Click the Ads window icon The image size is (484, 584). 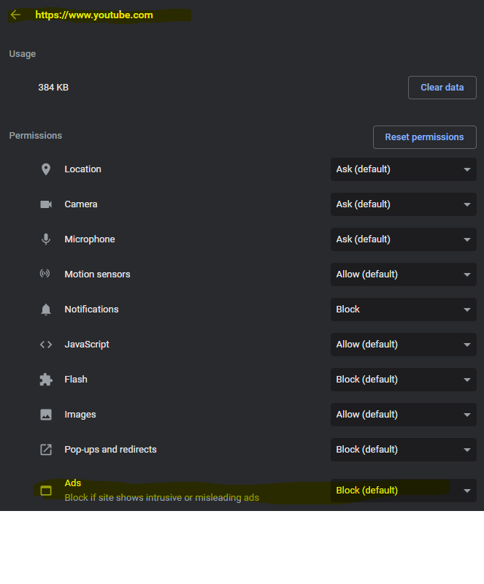[x=46, y=491]
